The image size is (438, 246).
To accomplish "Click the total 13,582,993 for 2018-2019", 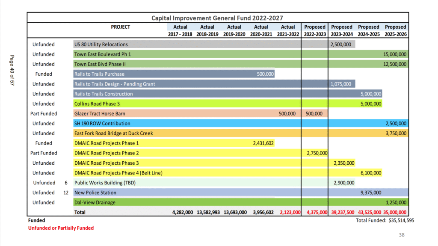I will click(208, 212).
